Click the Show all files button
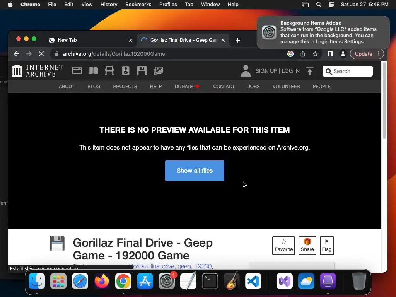The image size is (396, 297). click(x=195, y=171)
